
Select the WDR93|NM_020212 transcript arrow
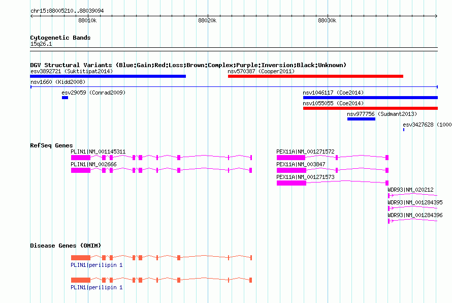[412, 196]
